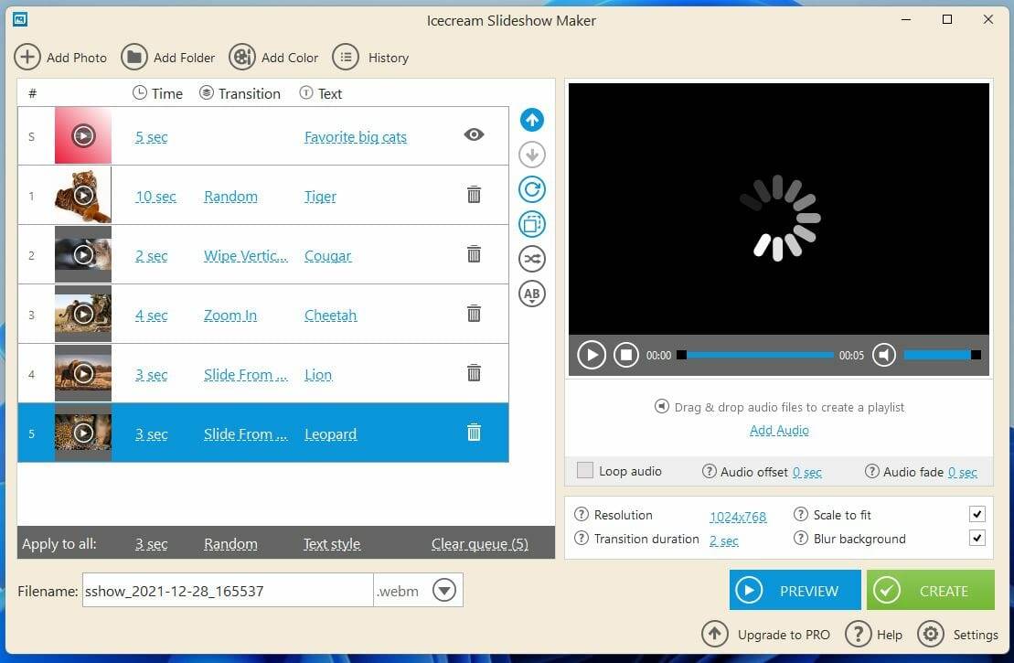The height and width of the screenshot is (663, 1014).
Task: Shuffle the slide order
Action: (531, 259)
